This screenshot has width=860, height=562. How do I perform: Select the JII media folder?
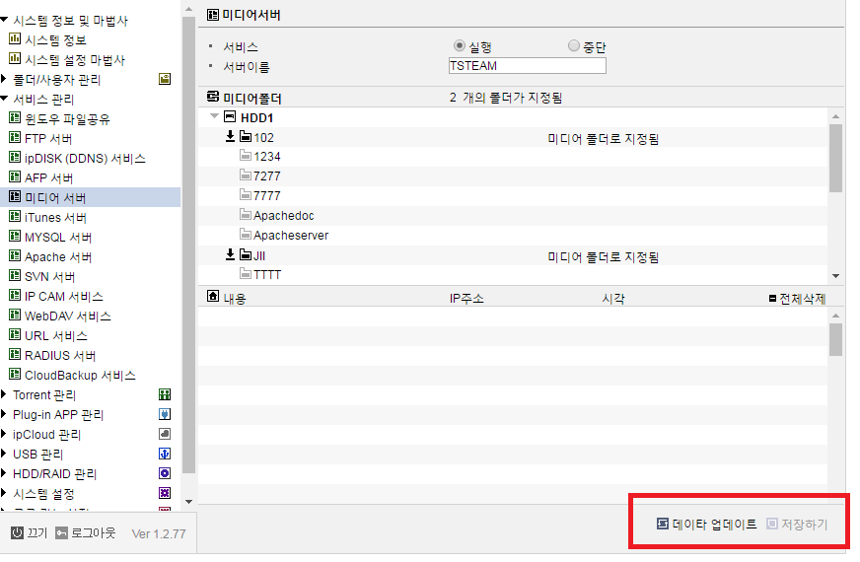(252, 255)
